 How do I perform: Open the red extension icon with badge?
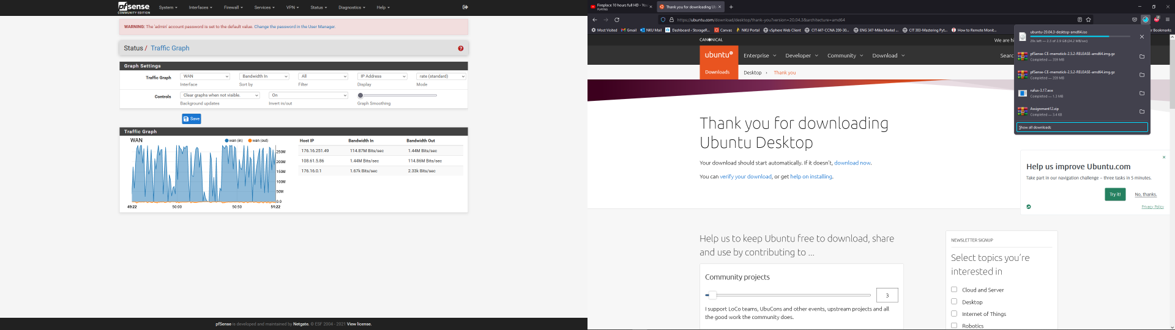1157,20
